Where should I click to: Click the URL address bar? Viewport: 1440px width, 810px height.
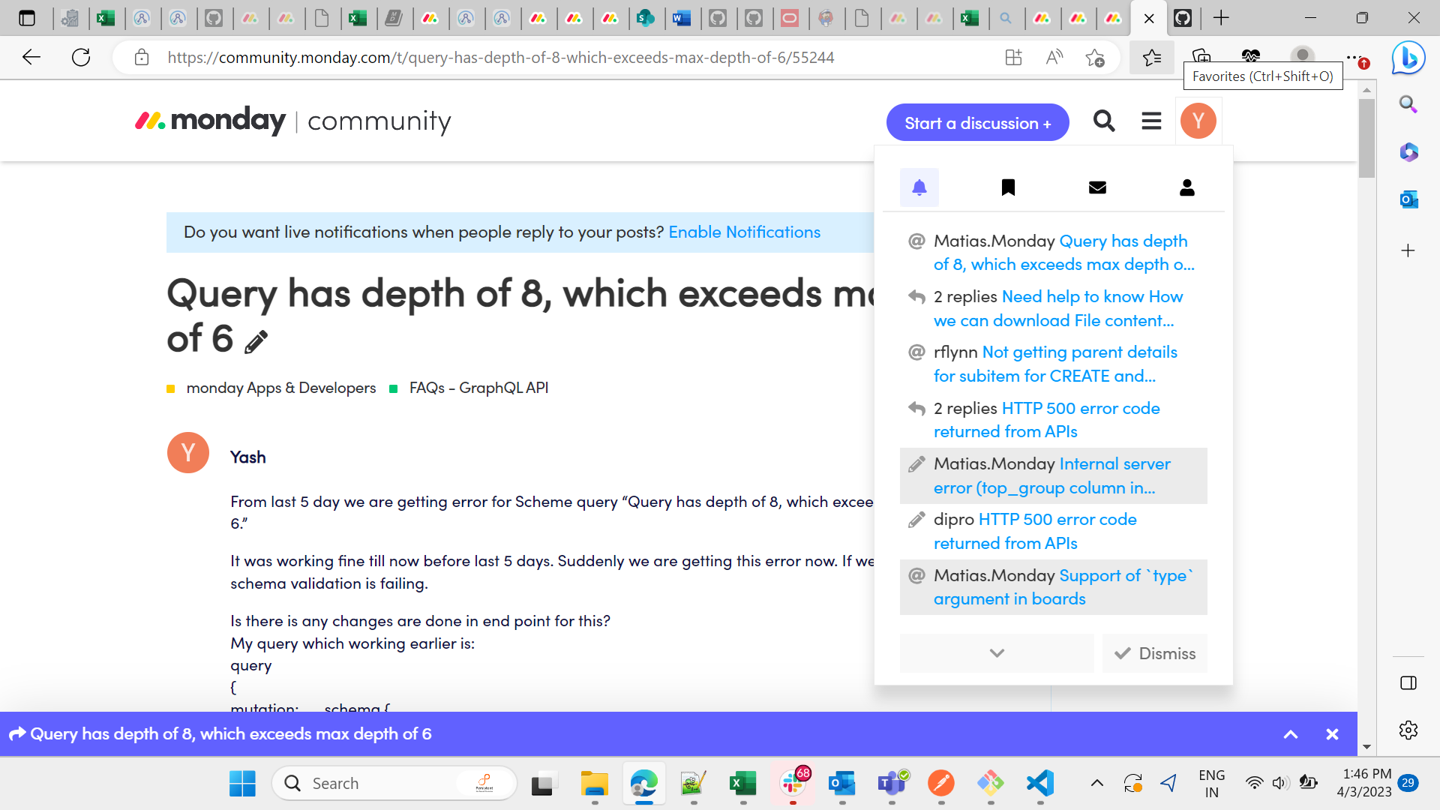pos(500,58)
